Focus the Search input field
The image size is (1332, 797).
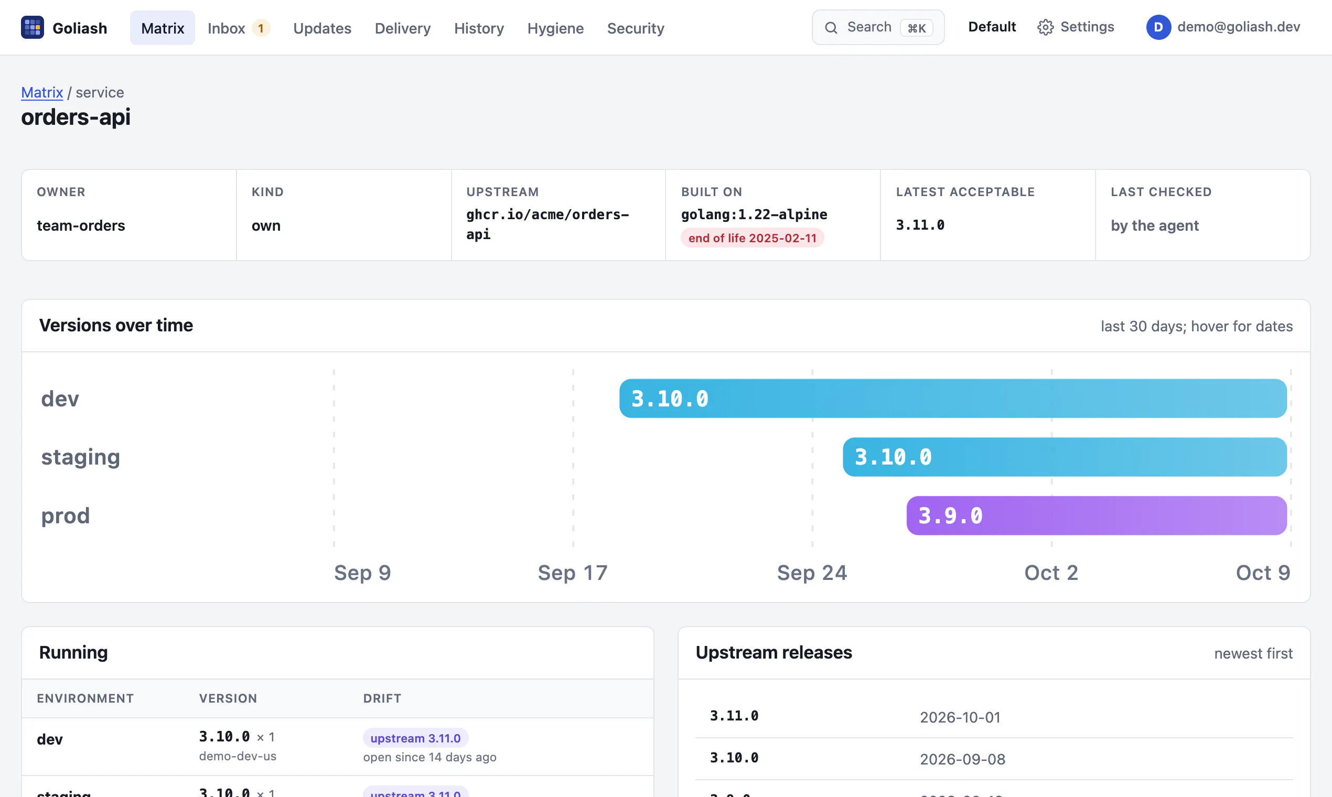click(x=878, y=27)
